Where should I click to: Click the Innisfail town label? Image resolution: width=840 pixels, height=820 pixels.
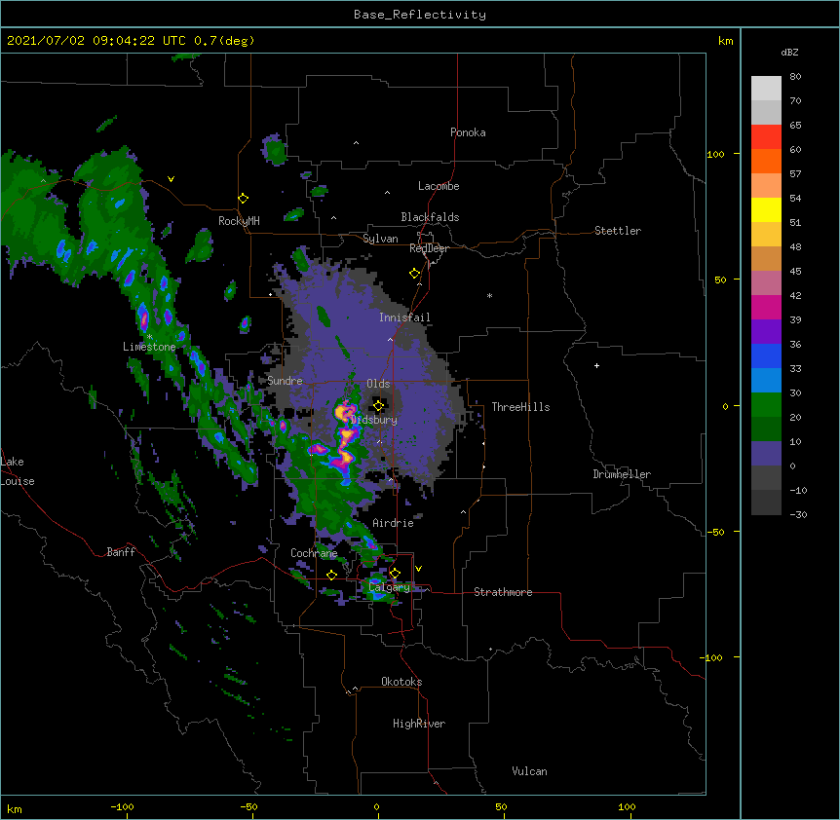coord(404,317)
